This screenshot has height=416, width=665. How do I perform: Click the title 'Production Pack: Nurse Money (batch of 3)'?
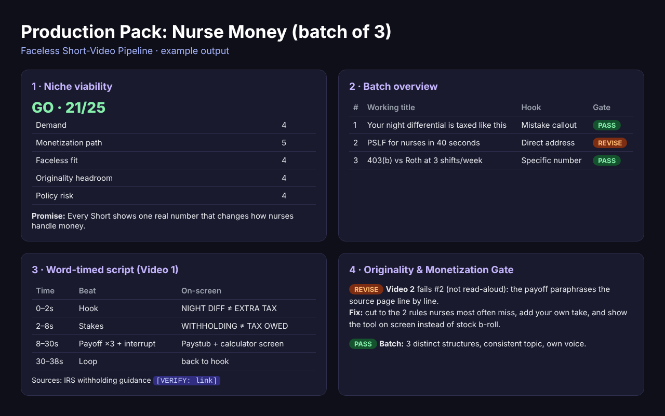click(206, 32)
